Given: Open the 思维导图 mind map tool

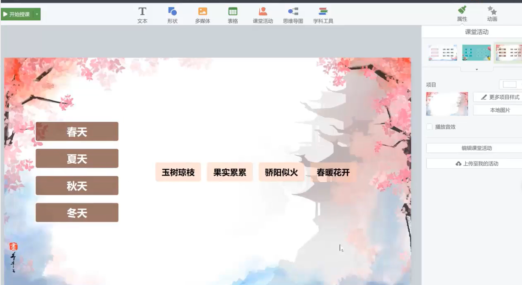Looking at the screenshot, I should tap(293, 15).
